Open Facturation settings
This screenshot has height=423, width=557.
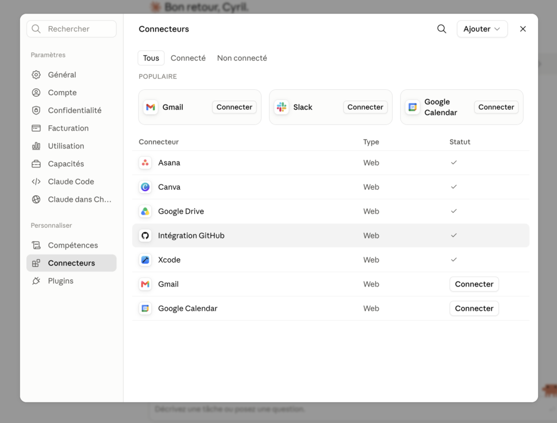[x=71, y=128]
